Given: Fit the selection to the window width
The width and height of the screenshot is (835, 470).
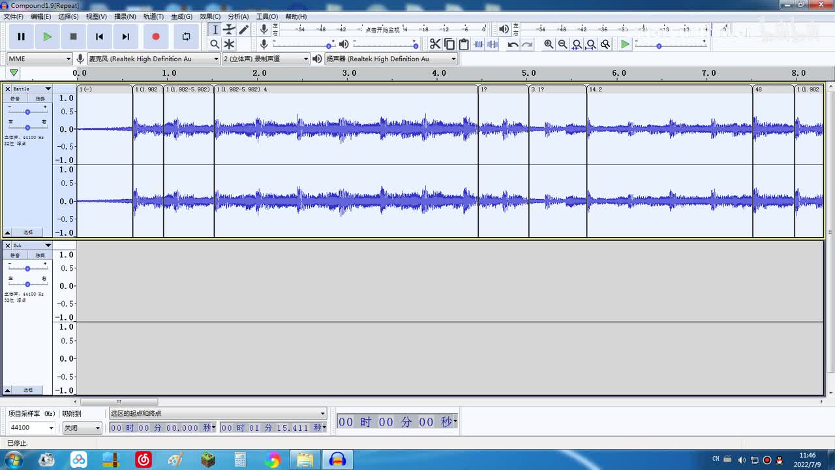Looking at the screenshot, I should point(577,44).
